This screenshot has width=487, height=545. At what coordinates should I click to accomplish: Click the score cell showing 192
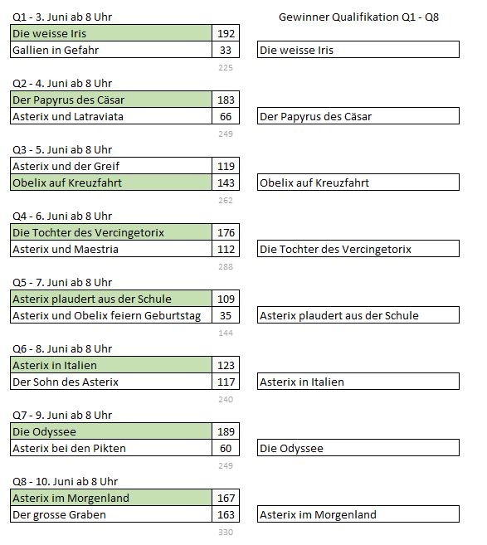[x=226, y=33]
